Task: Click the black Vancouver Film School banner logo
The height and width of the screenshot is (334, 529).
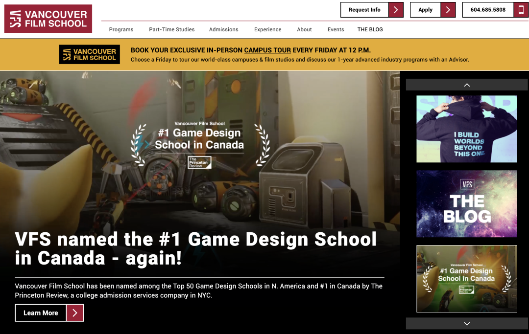Action: (x=90, y=55)
